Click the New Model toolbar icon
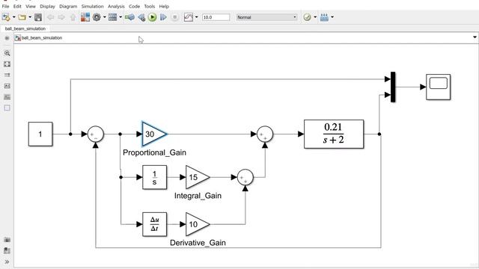Image resolution: width=479 pixels, height=269 pixels. click(x=6, y=17)
